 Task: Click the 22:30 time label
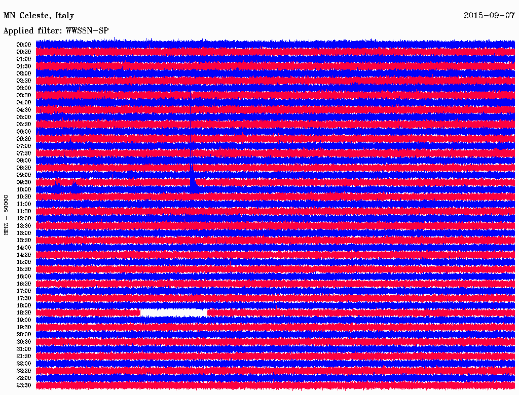(24, 371)
